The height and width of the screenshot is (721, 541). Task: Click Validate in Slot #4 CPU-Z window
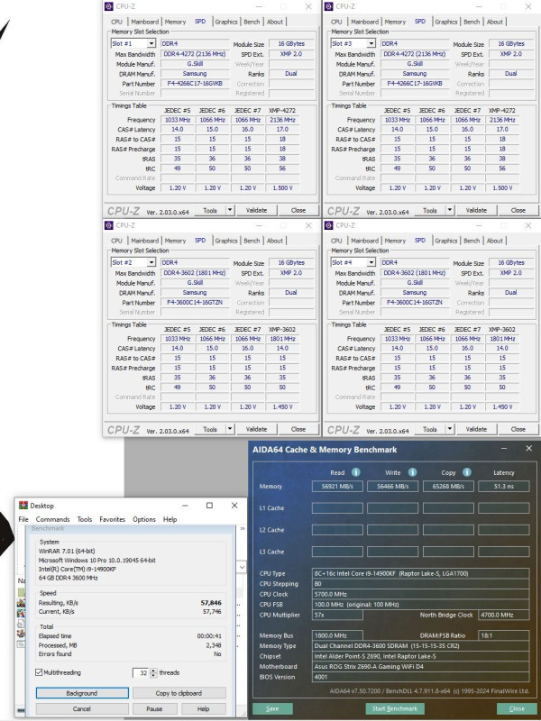[x=476, y=429]
